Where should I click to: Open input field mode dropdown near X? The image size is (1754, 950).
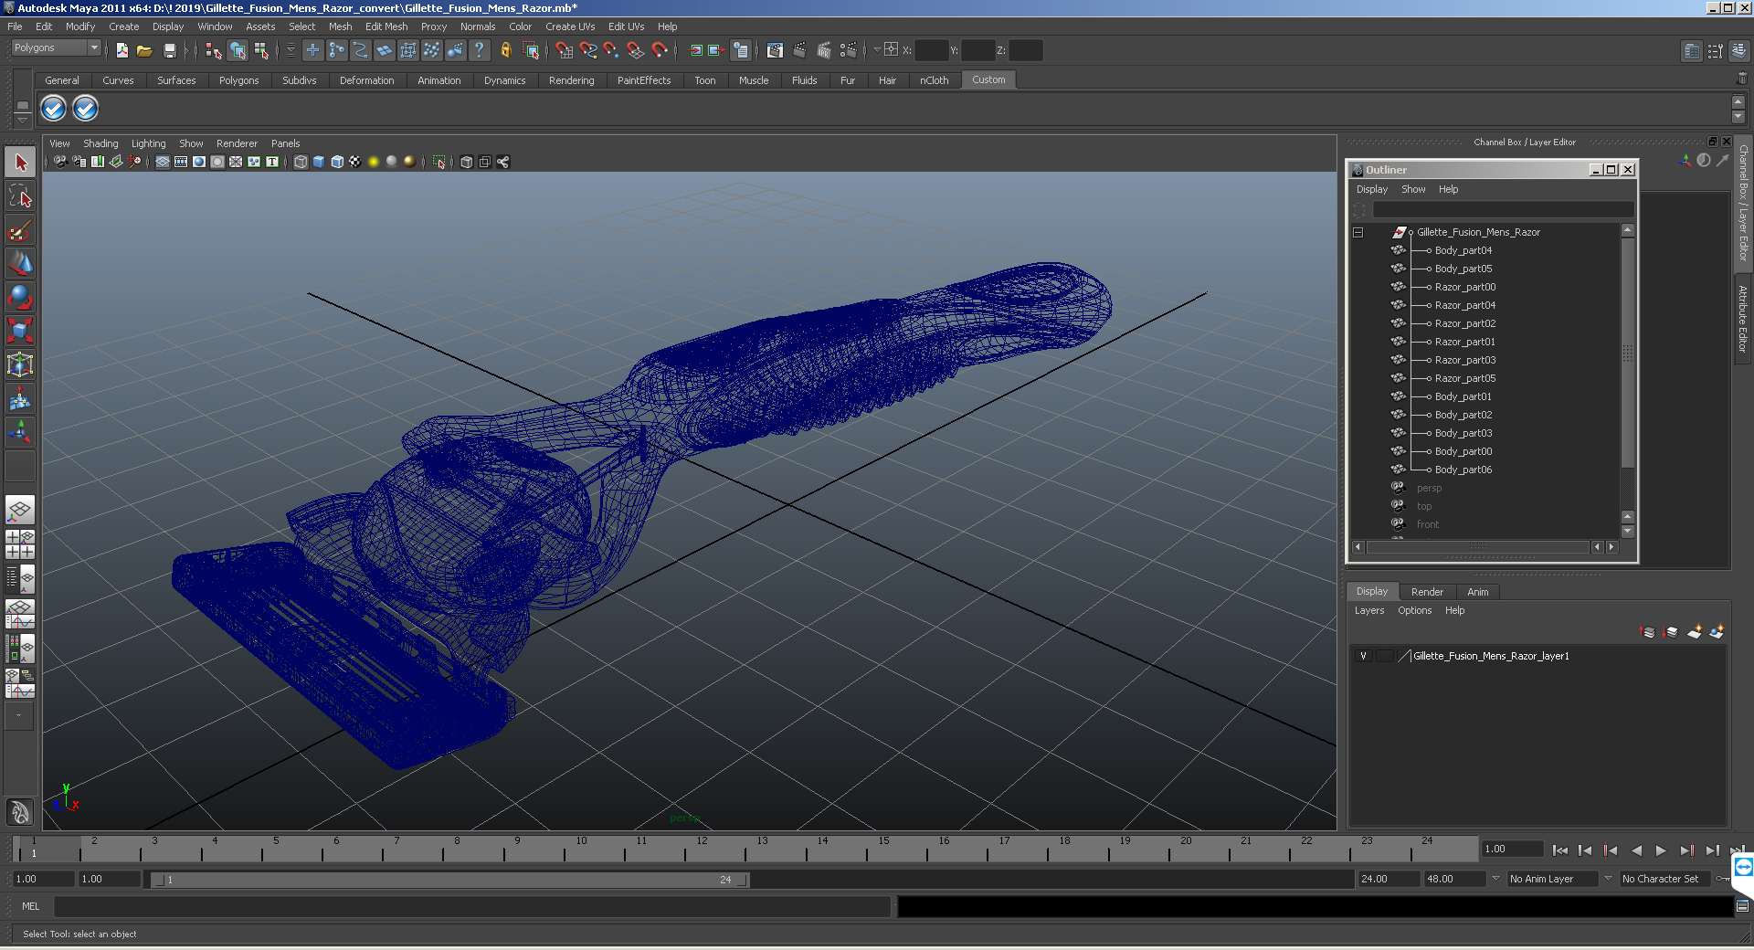point(877,50)
